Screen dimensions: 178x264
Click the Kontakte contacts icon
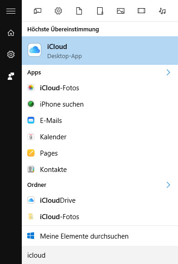tap(31, 169)
